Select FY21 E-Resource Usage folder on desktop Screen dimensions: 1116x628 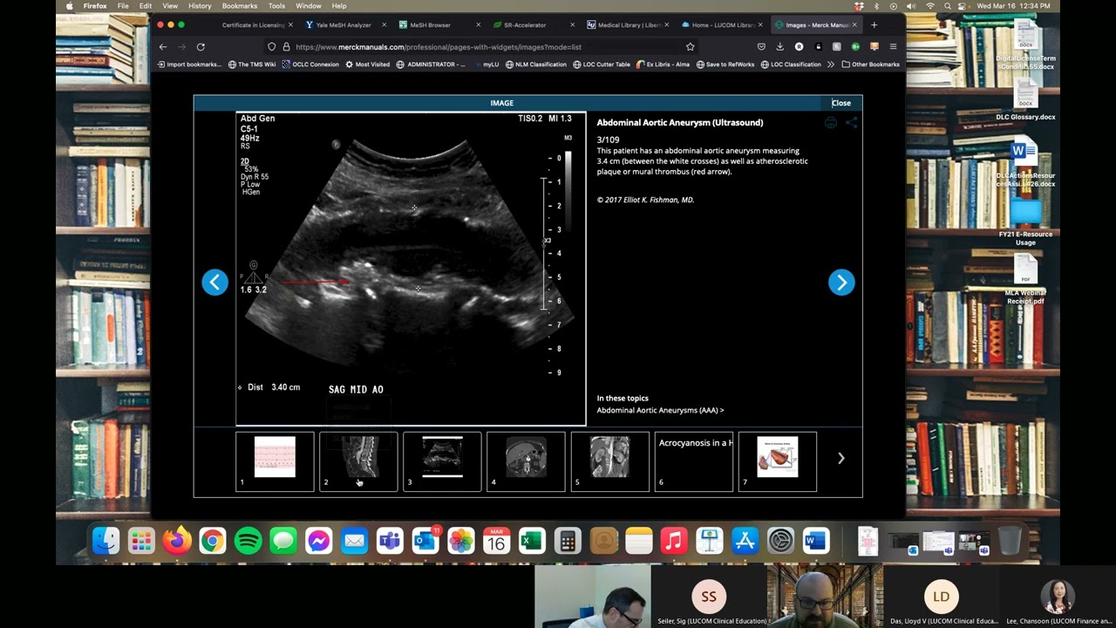pyautogui.click(x=1025, y=222)
